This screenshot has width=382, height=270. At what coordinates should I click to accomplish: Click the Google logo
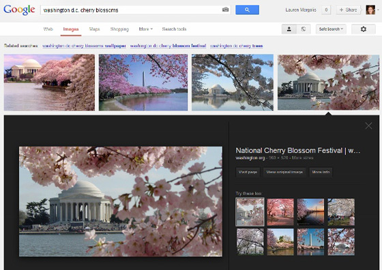(x=19, y=10)
